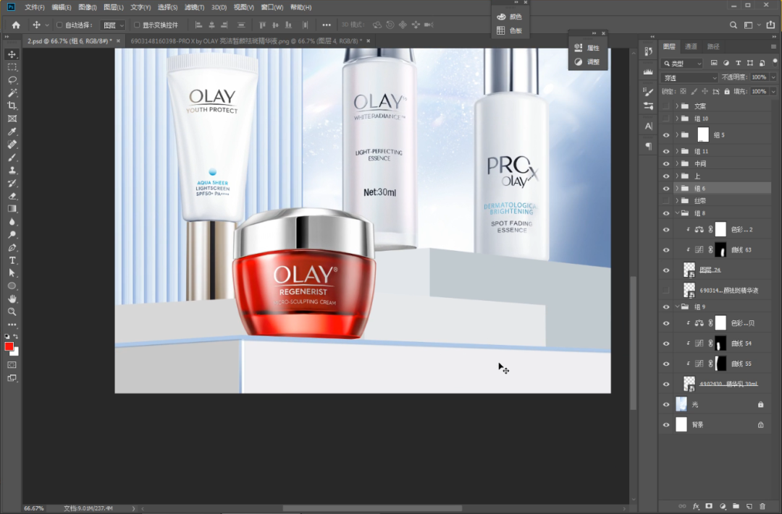Open the 窗口(W) menu
Image resolution: width=782 pixels, height=514 pixels.
coord(272,7)
